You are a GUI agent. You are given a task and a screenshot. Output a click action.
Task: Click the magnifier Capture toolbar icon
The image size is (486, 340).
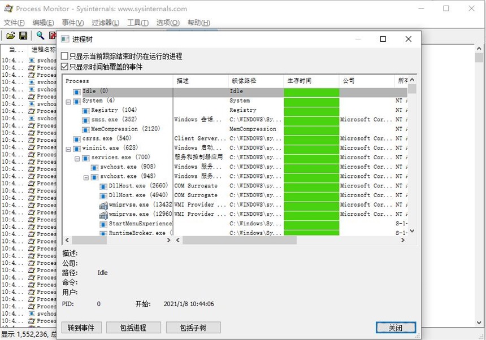coord(40,36)
